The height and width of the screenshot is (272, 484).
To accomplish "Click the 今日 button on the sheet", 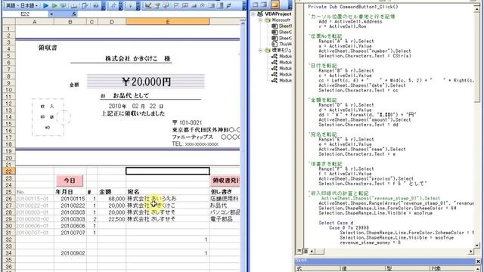I will tap(70, 181).
